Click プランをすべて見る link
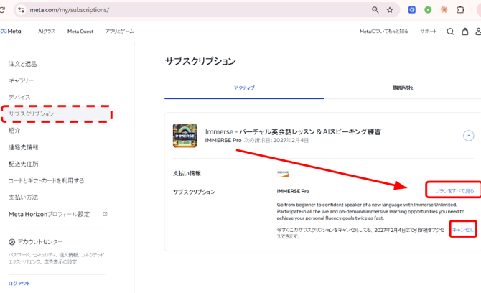This screenshot has width=481, height=293. tap(454, 191)
